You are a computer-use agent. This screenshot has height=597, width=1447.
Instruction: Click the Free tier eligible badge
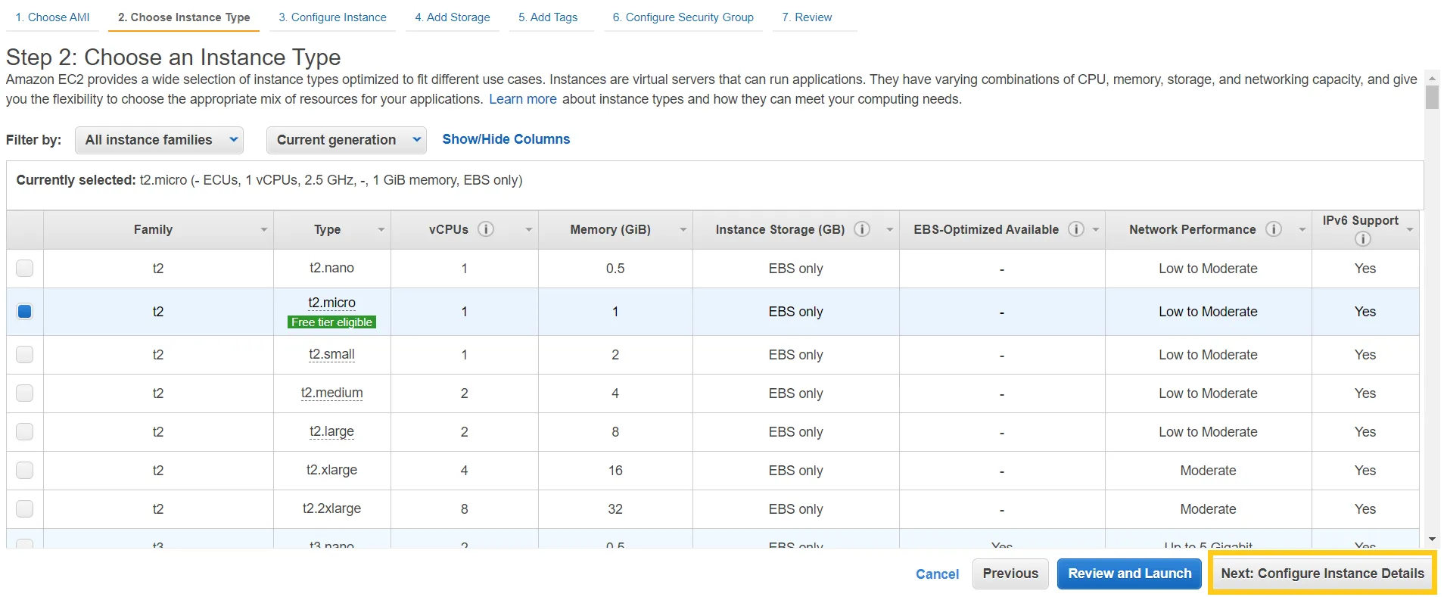331,322
